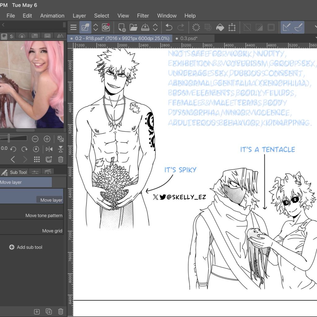The image size is (317, 317).
Task: Flip sub view horizontally
Action: pyautogui.click(x=49, y=149)
